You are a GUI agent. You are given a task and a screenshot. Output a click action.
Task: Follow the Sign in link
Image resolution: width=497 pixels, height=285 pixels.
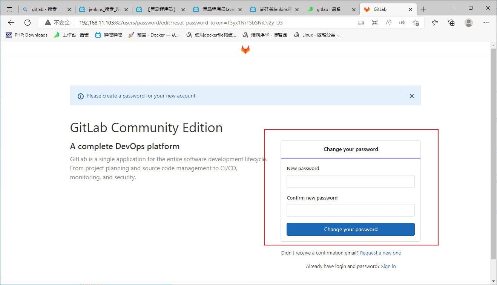point(388,267)
